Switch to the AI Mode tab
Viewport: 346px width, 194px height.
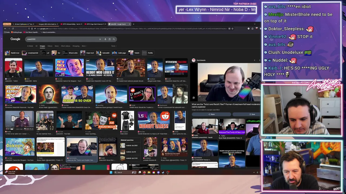pyautogui.click(x=30, y=46)
